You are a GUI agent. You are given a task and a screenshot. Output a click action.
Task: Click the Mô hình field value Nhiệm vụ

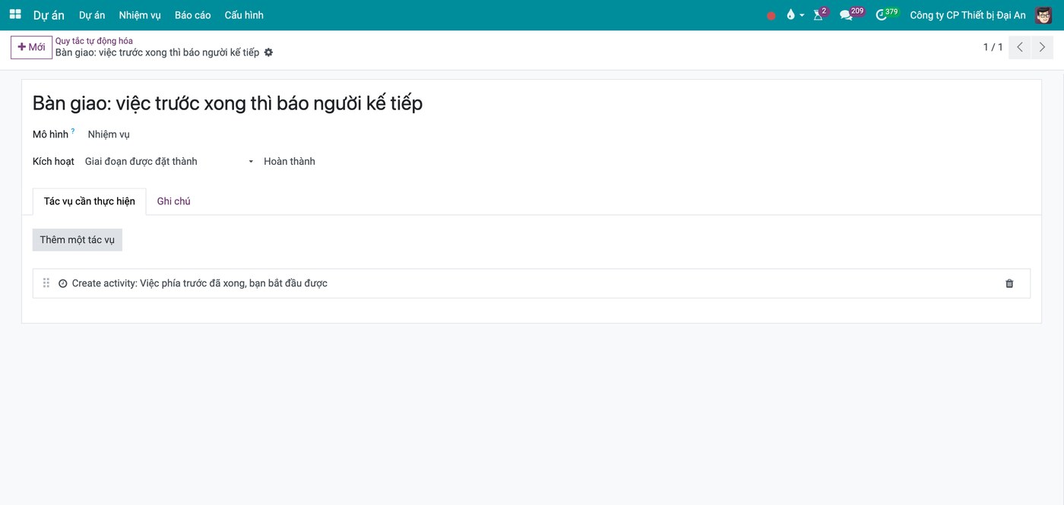click(x=109, y=134)
